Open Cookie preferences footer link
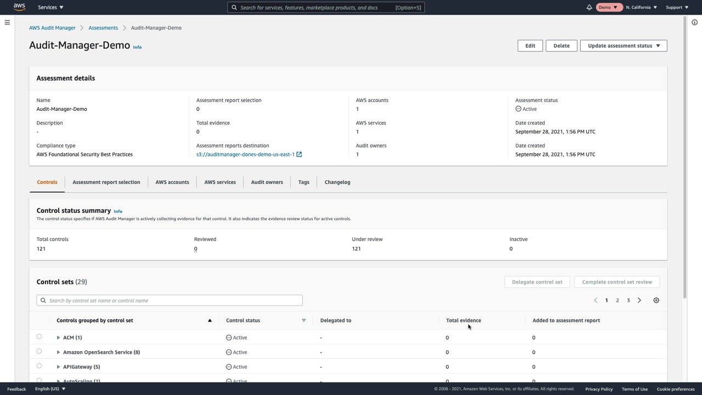The image size is (702, 395). (676, 389)
